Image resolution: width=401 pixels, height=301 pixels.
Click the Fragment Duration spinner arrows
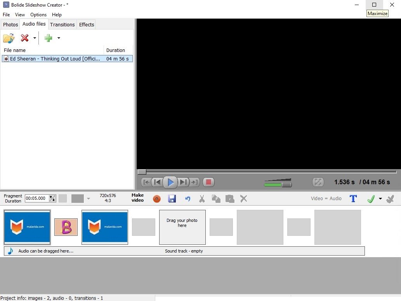(x=52, y=198)
